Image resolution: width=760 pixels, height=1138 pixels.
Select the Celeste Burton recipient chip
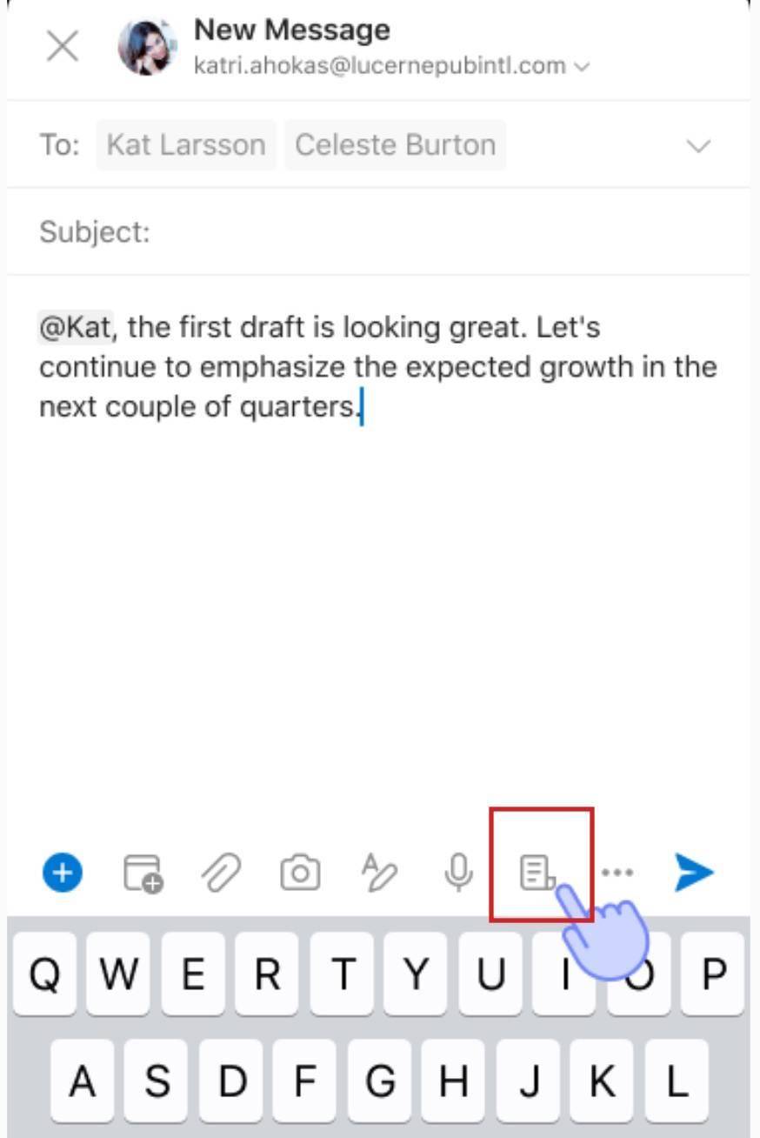pos(396,144)
